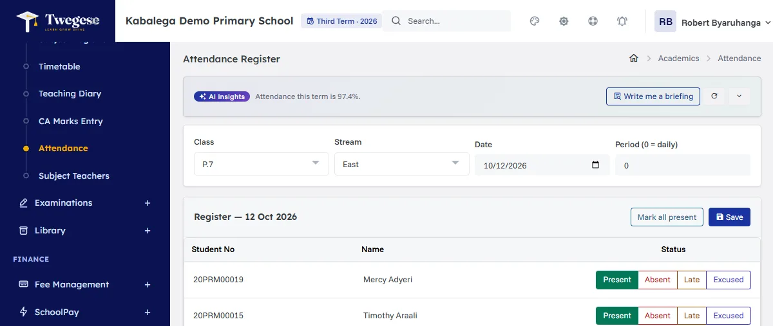Click the SchoolPay lightning icon
773x326 pixels.
(23, 312)
